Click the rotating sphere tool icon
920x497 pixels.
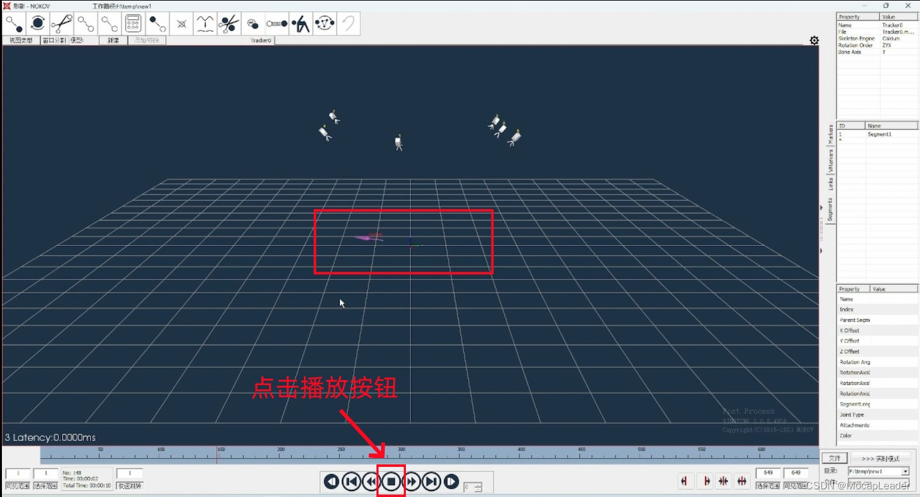coord(38,24)
